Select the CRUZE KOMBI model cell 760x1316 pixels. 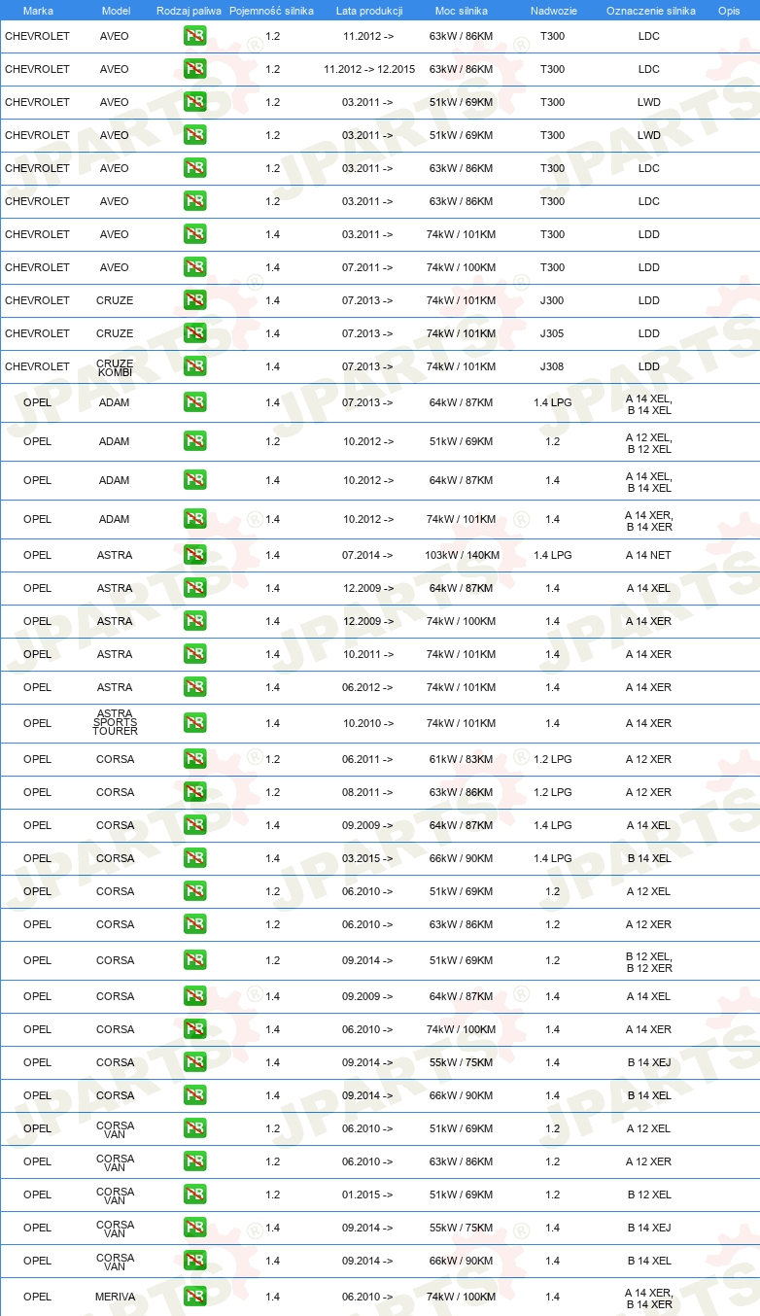point(115,366)
